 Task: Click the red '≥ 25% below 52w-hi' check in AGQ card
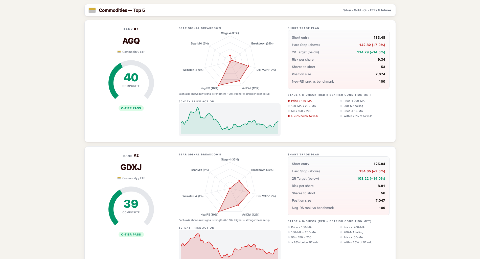(x=303, y=116)
